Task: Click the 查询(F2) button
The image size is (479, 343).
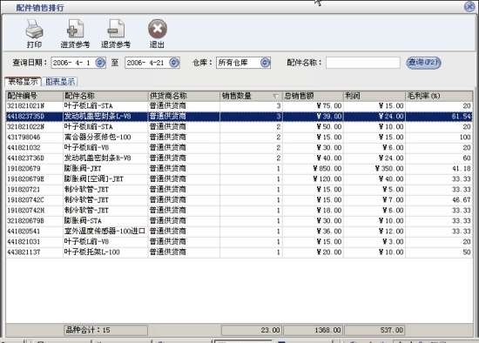Action: pos(423,63)
